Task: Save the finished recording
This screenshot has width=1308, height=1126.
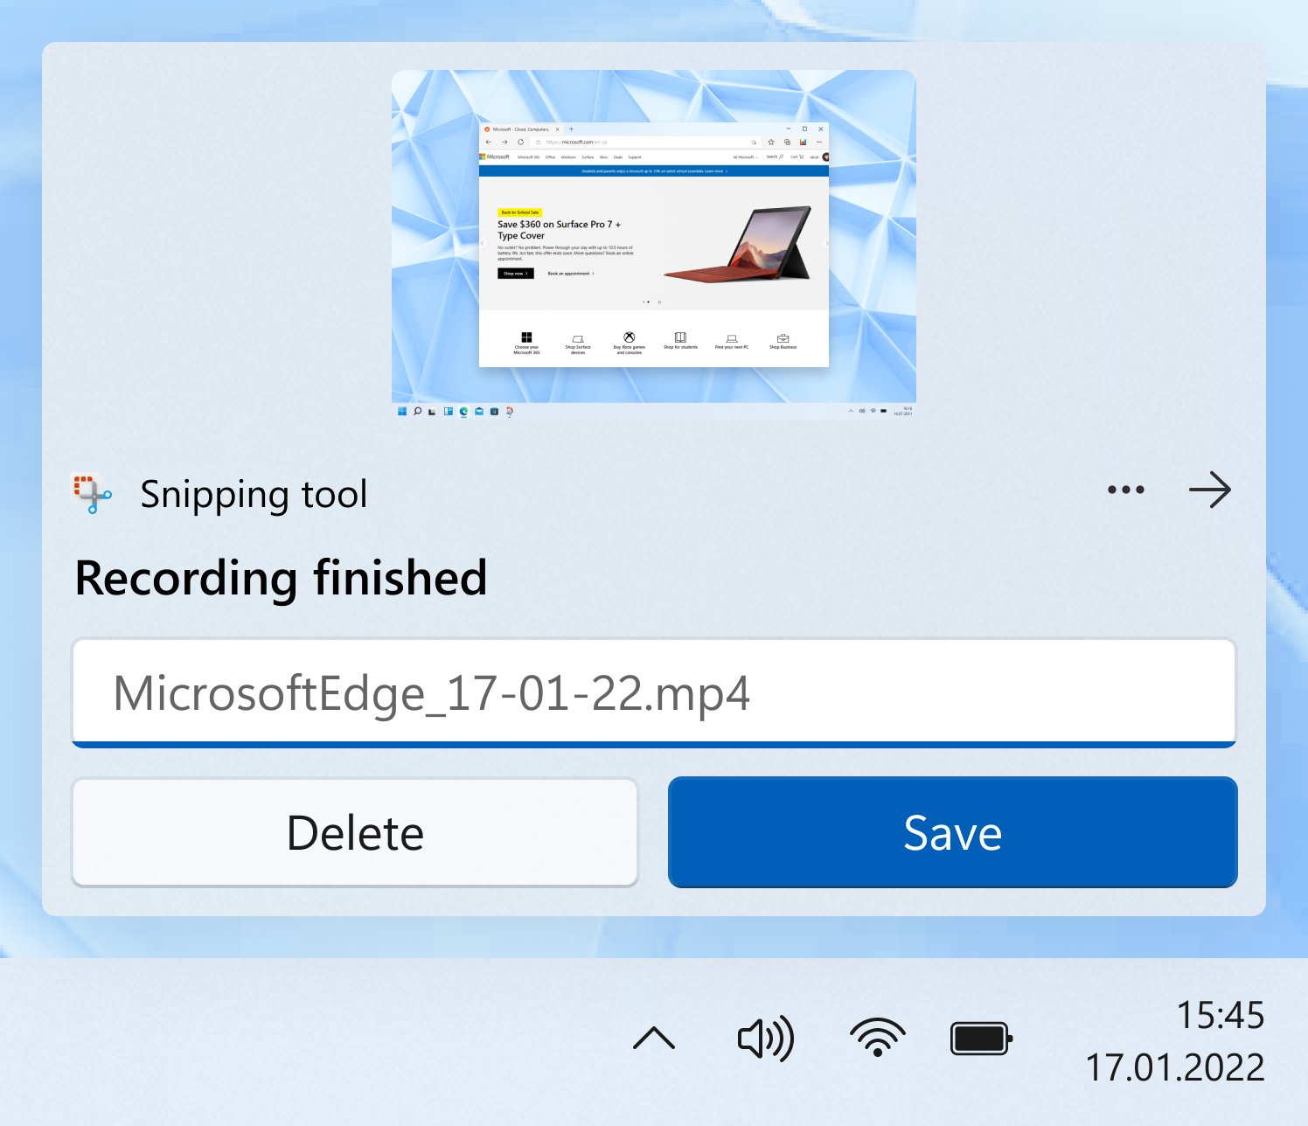Action: point(952,832)
